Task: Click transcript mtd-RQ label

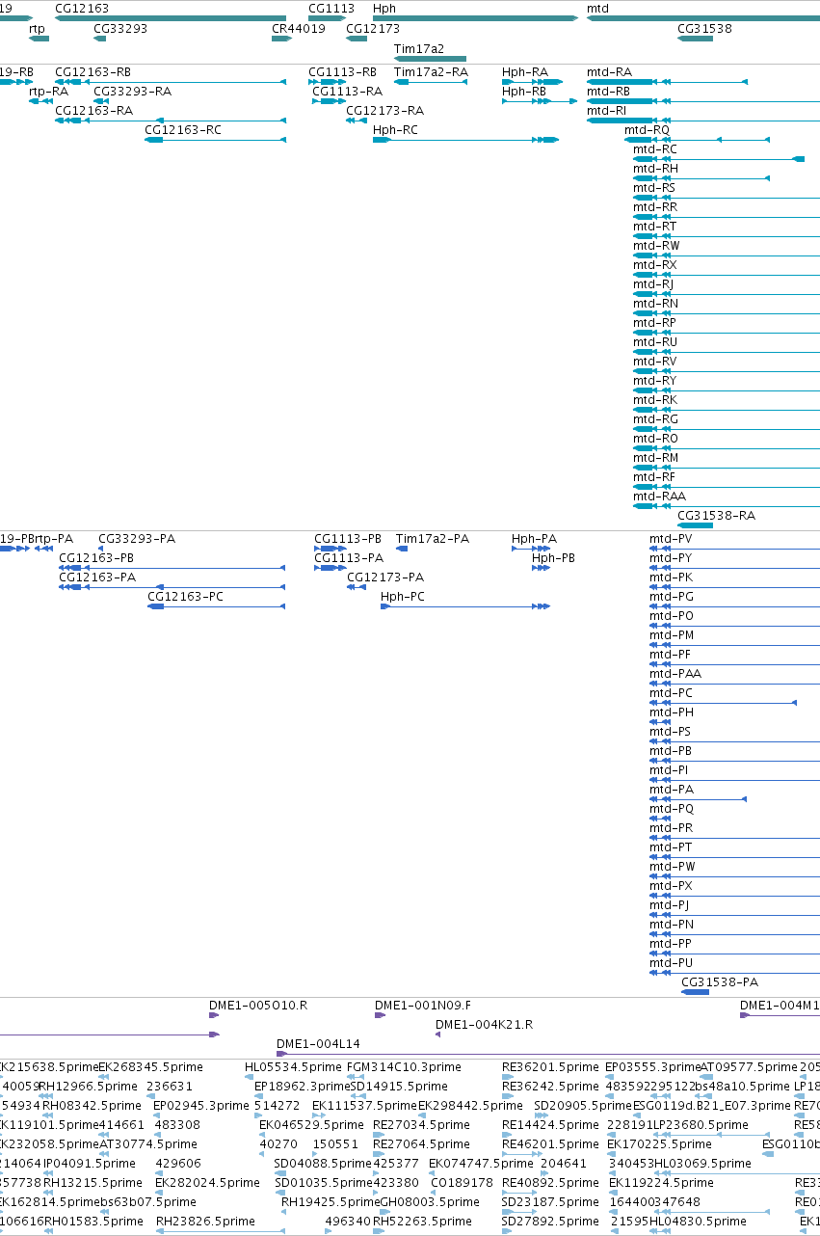Action: coord(647,129)
